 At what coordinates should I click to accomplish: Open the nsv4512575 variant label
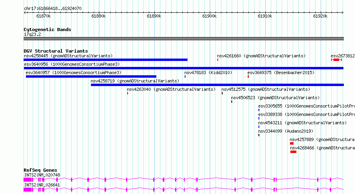(x=266, y=89)
